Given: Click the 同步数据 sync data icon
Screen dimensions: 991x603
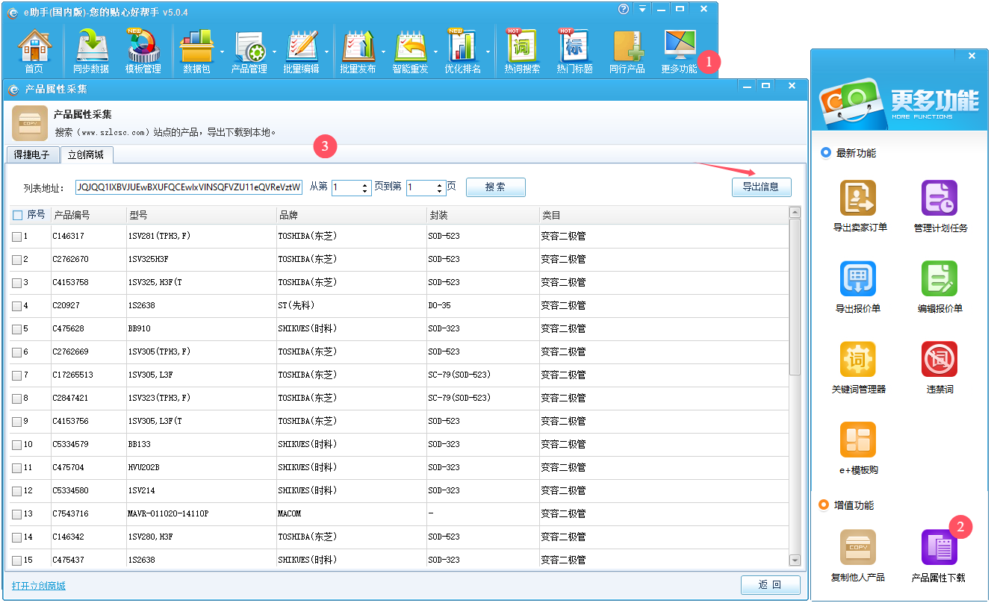Looking at the screenshot, I should coord(92,51).
